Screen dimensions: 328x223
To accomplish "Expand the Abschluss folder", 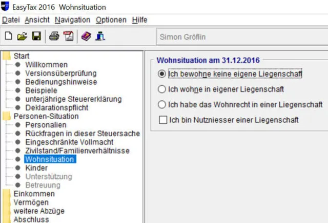I will pos(7,219).
